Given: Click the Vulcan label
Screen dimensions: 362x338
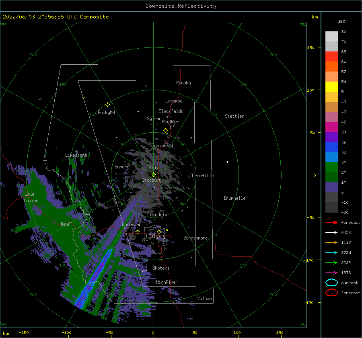Looking at the screenshot, I should point(205,299).
